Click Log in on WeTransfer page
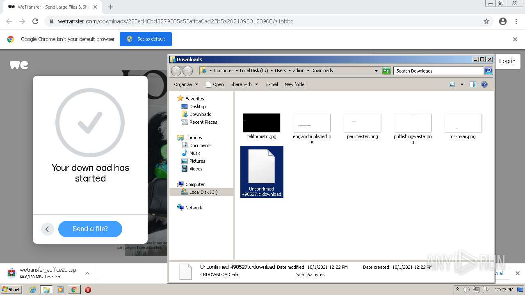This screenshot has height=295, width=525. [507, 61]
